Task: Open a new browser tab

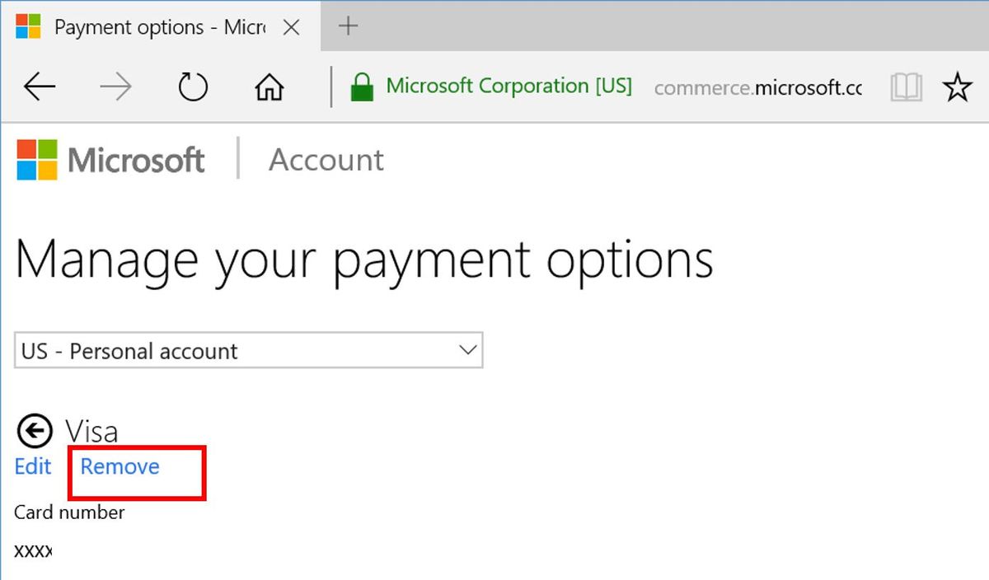Action: click(347, 26)
